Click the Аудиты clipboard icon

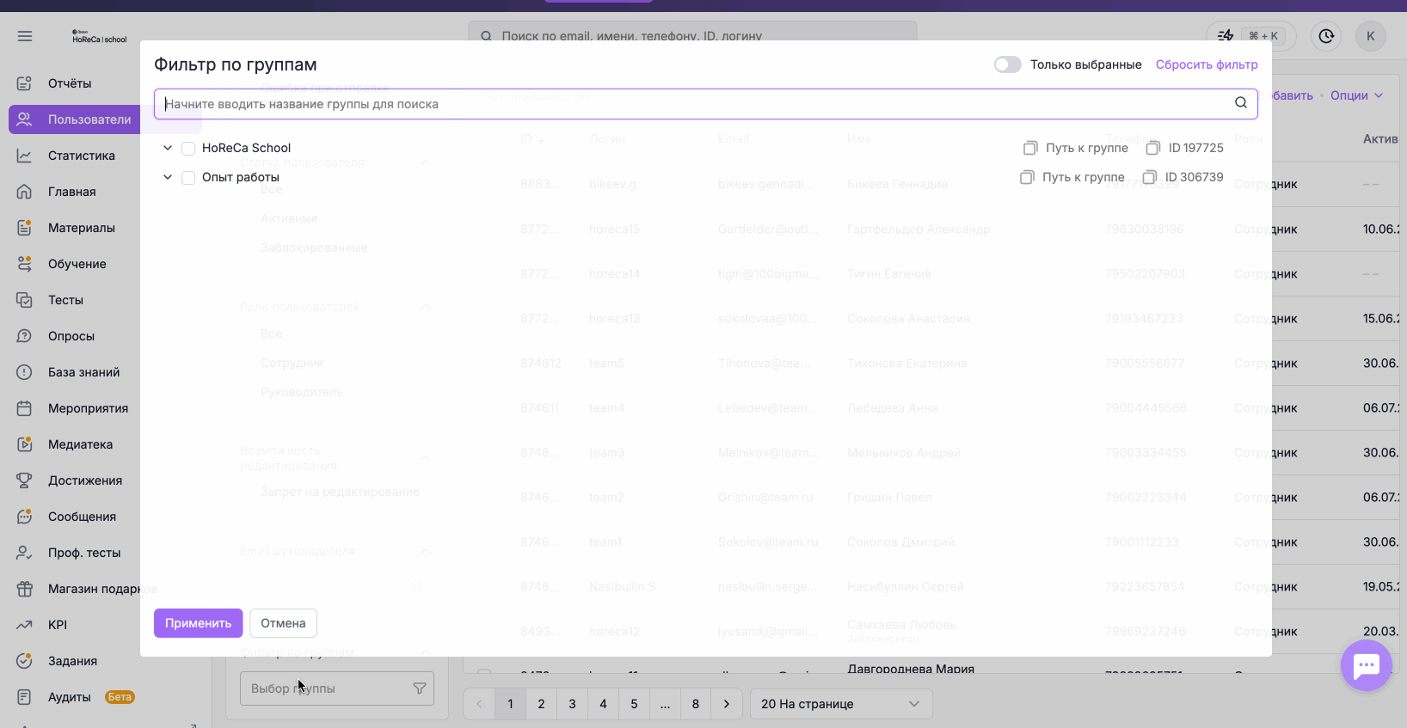[24, 697]
